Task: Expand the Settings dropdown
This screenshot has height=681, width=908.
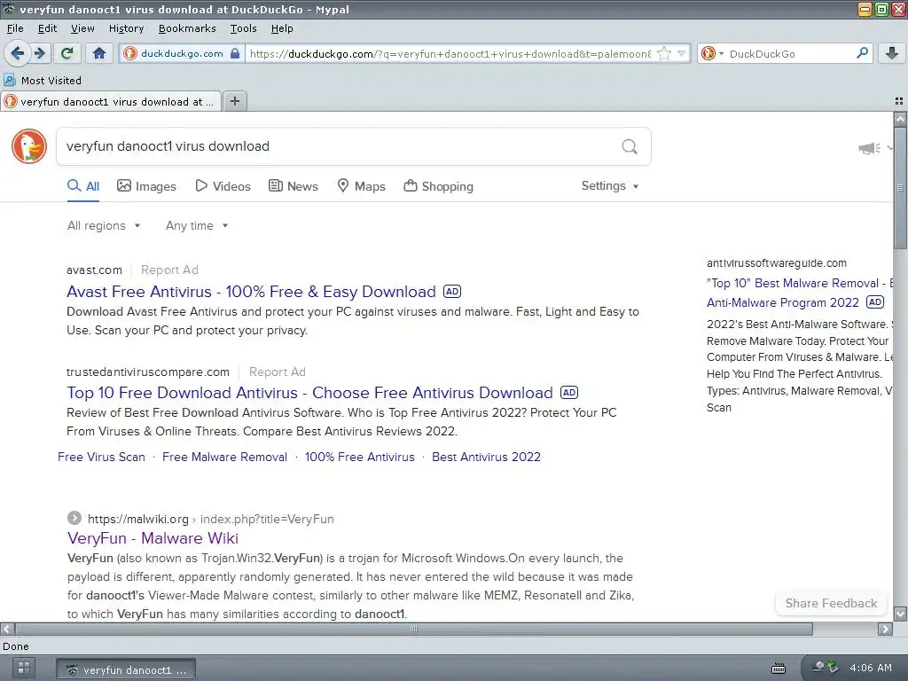Action: 610,186
